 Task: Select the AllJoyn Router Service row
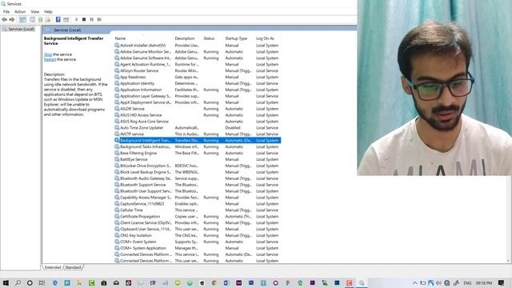[x=198, y=70]
